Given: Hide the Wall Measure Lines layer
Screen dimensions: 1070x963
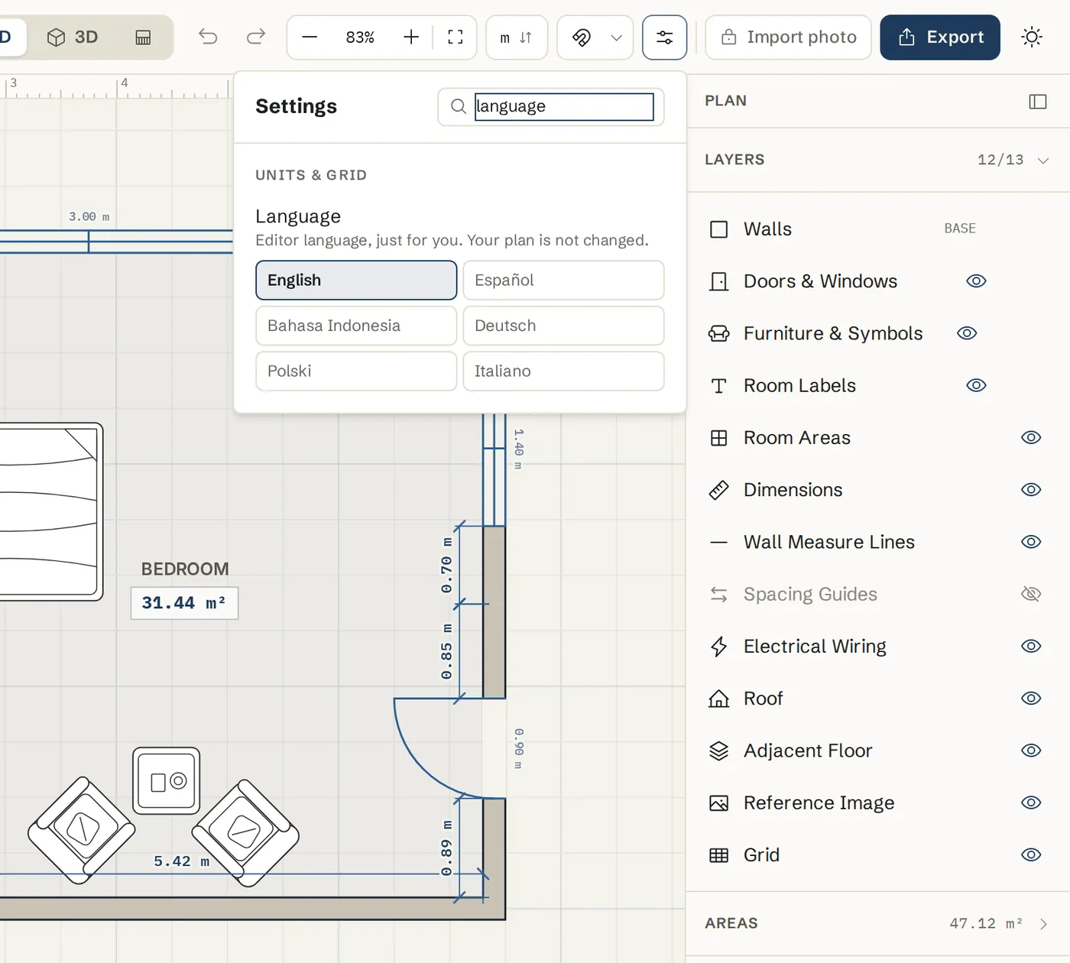Looking at the screenshot, I should point(1031,542).
